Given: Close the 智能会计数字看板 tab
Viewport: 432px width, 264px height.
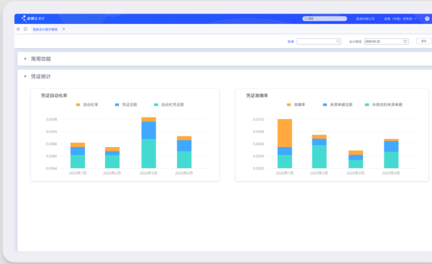Looking at the screenshot, I should (64, 29).
